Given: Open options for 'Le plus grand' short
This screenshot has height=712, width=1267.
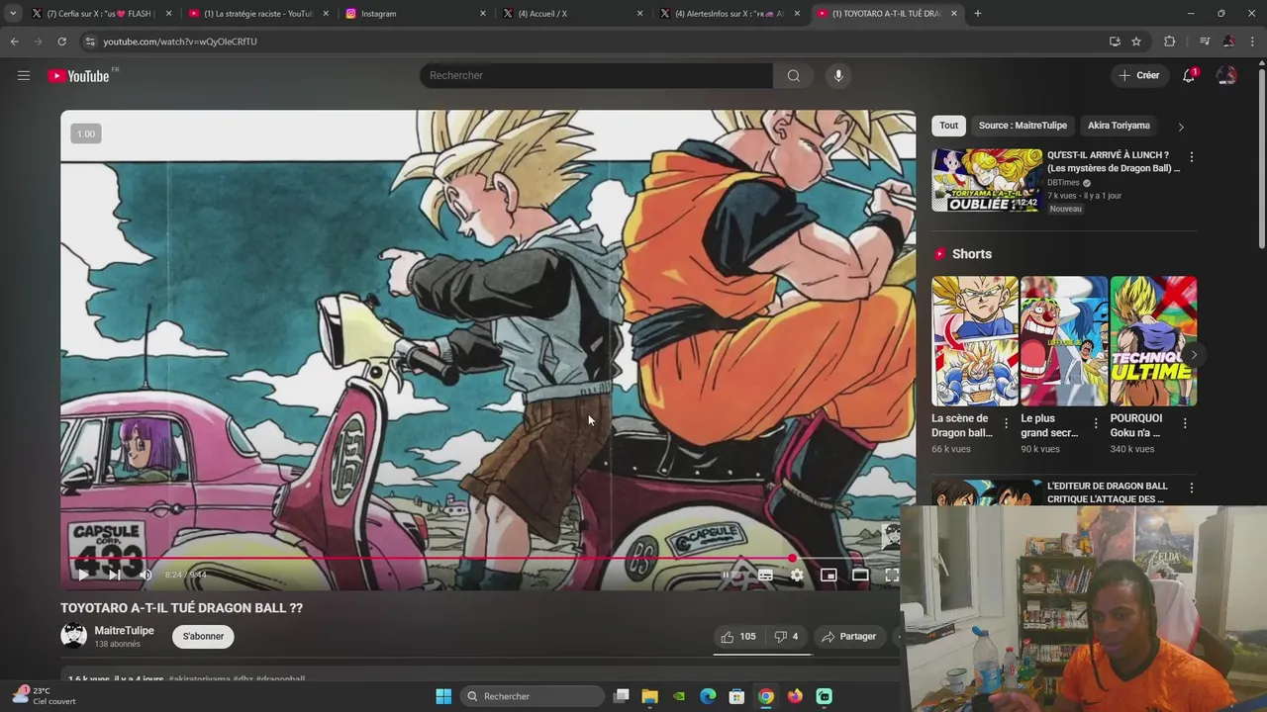Looking at the screenshot, I should pyautogui.click(x=1096, y=423).
